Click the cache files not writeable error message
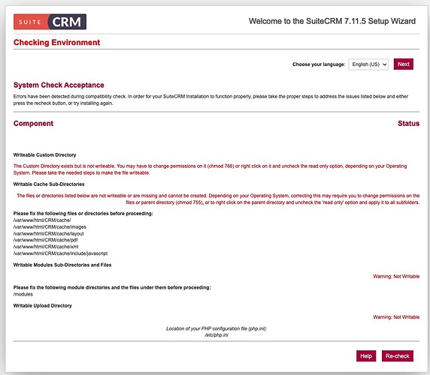The image size is (430, 375). tap(218, 199)
